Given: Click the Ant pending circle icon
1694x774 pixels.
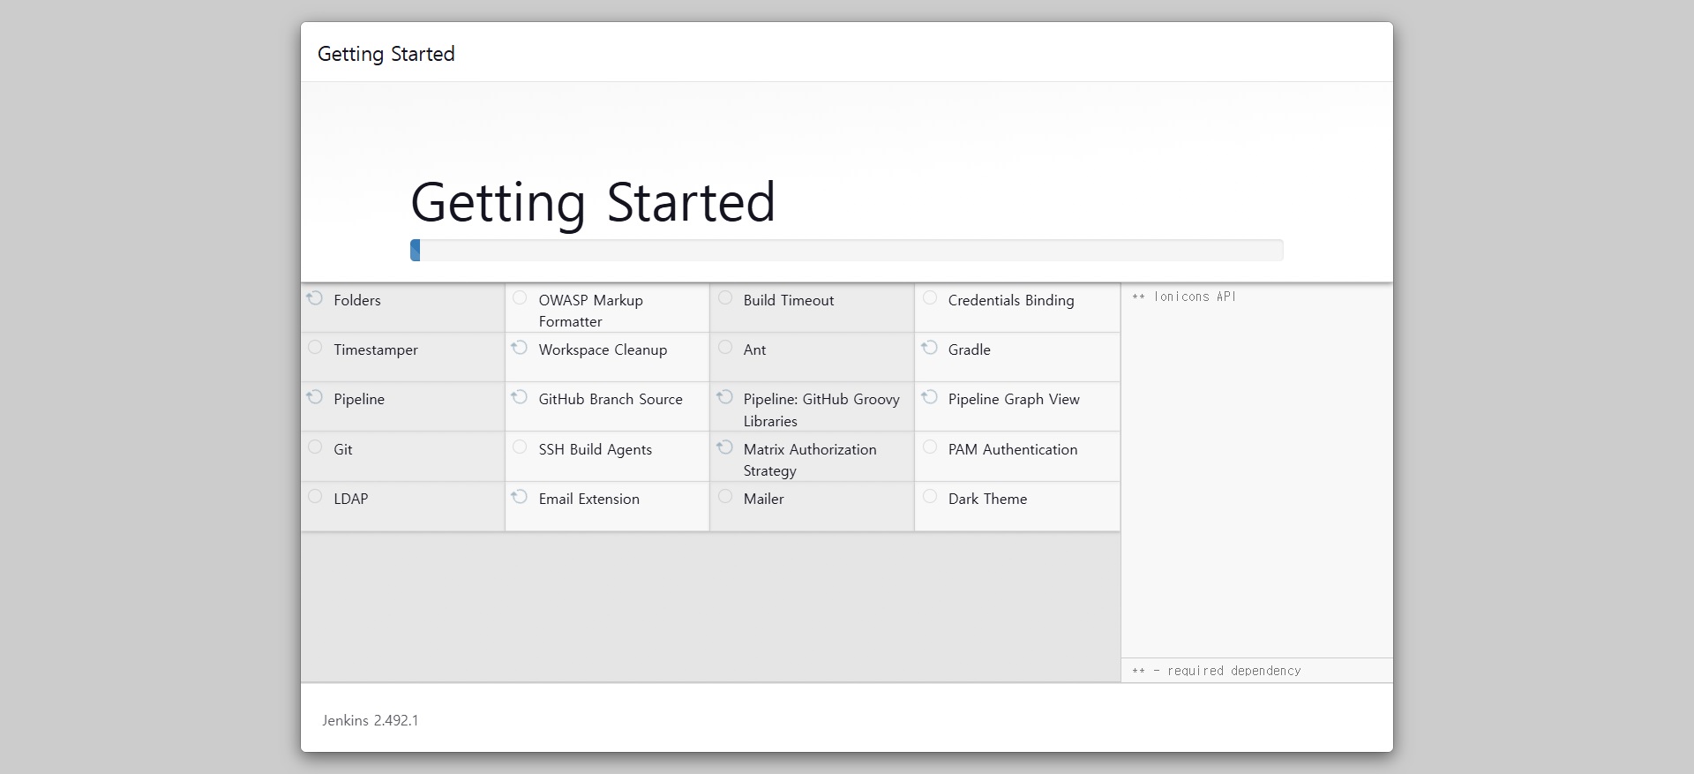Looking at the screenshot, I should point(725,347).
